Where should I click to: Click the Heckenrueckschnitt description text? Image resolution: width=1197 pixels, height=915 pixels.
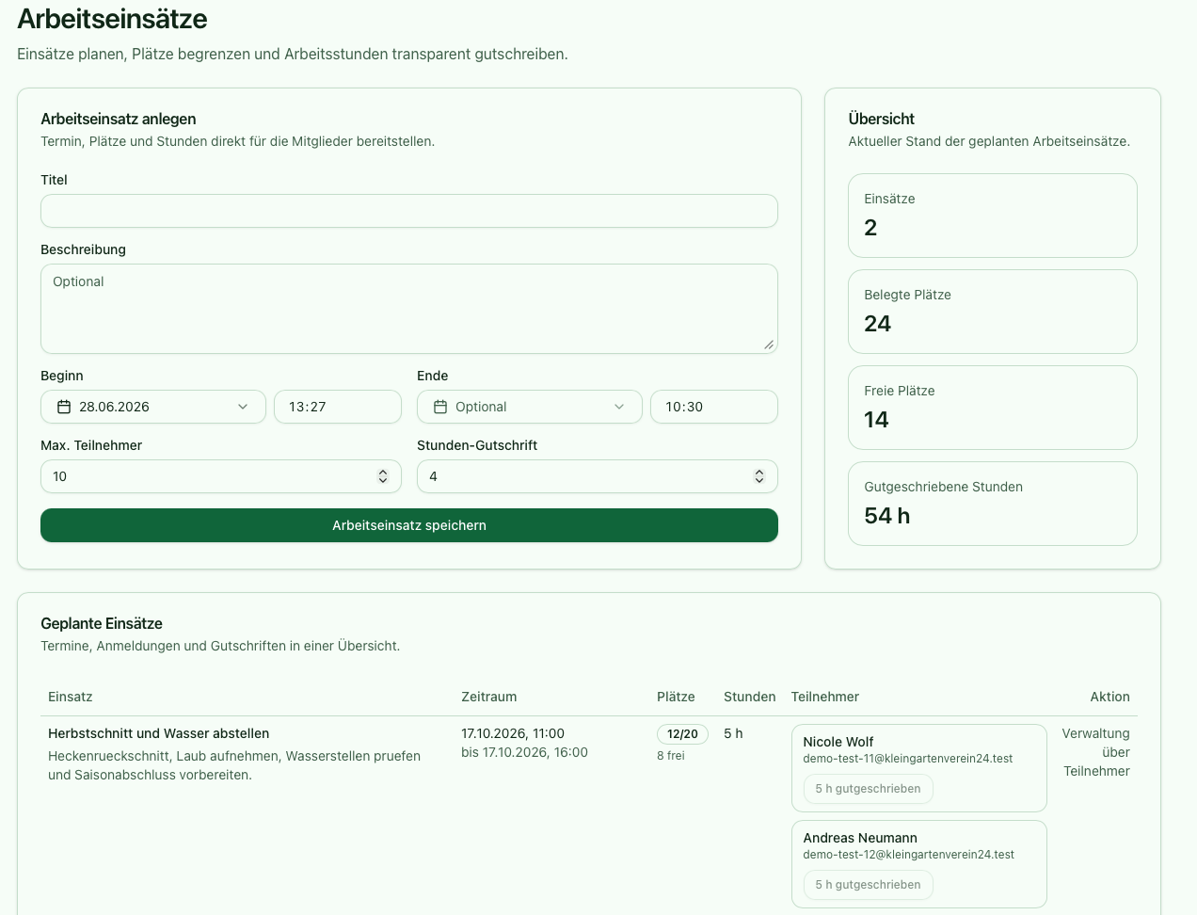pos(234,765)
